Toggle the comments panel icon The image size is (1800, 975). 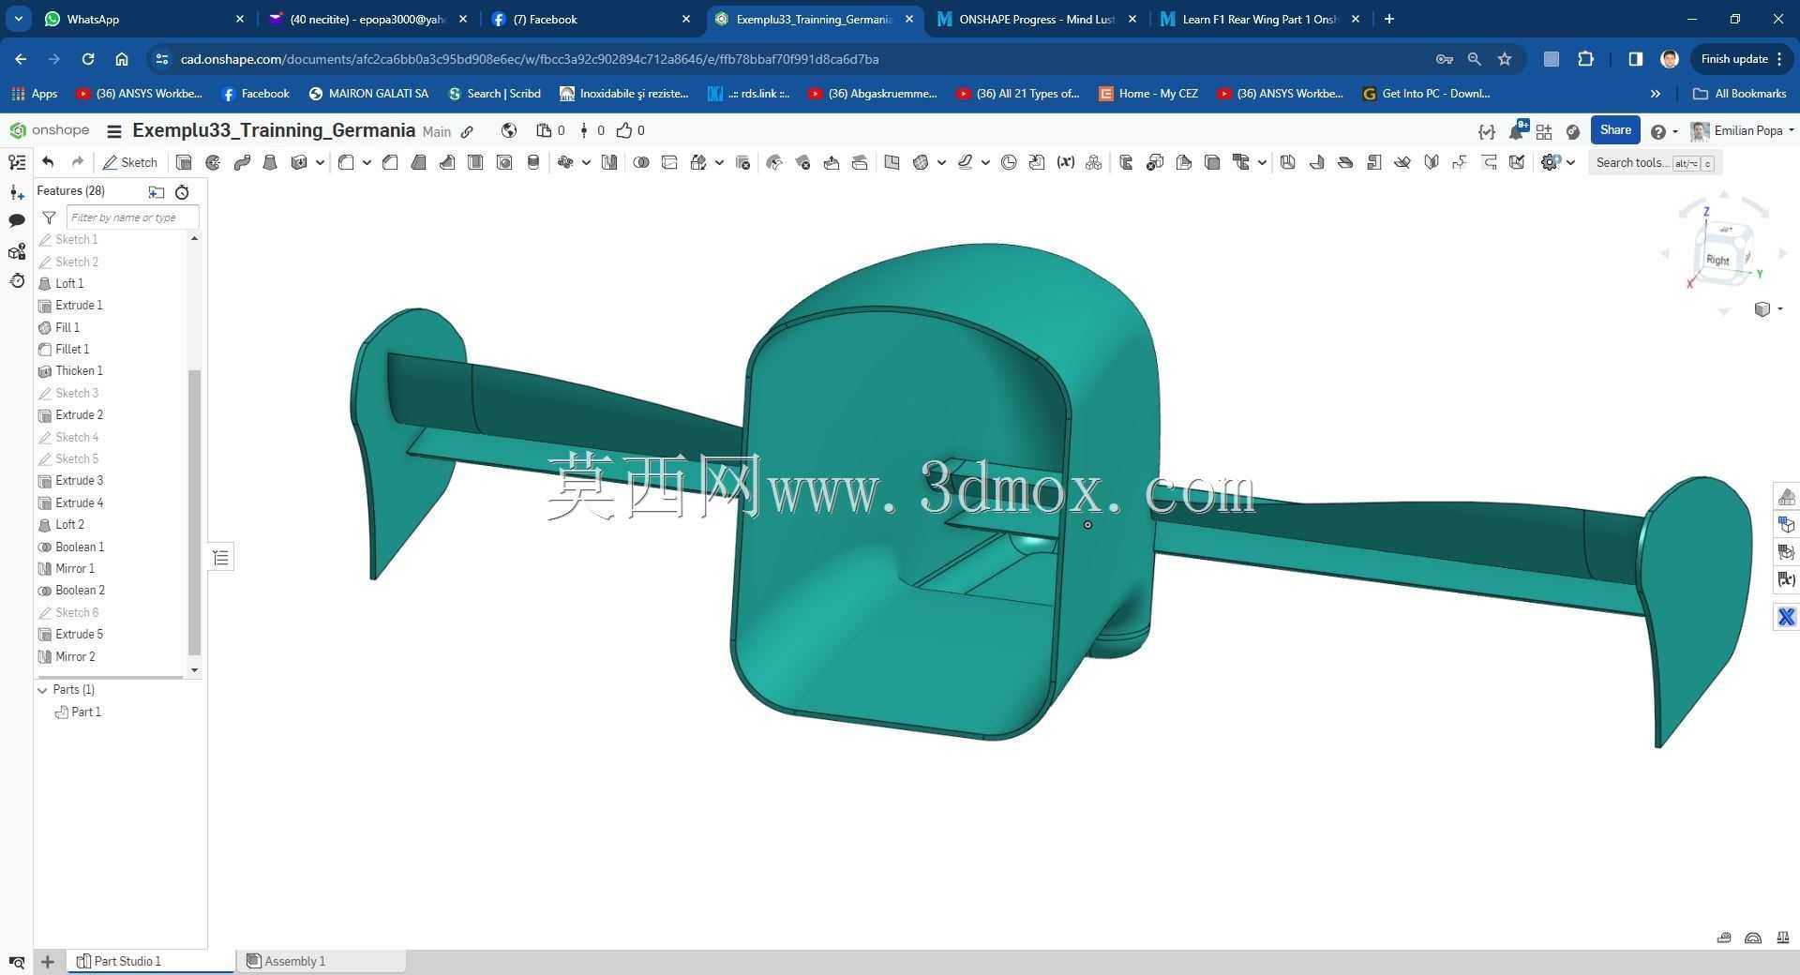[x=17, y=221]
